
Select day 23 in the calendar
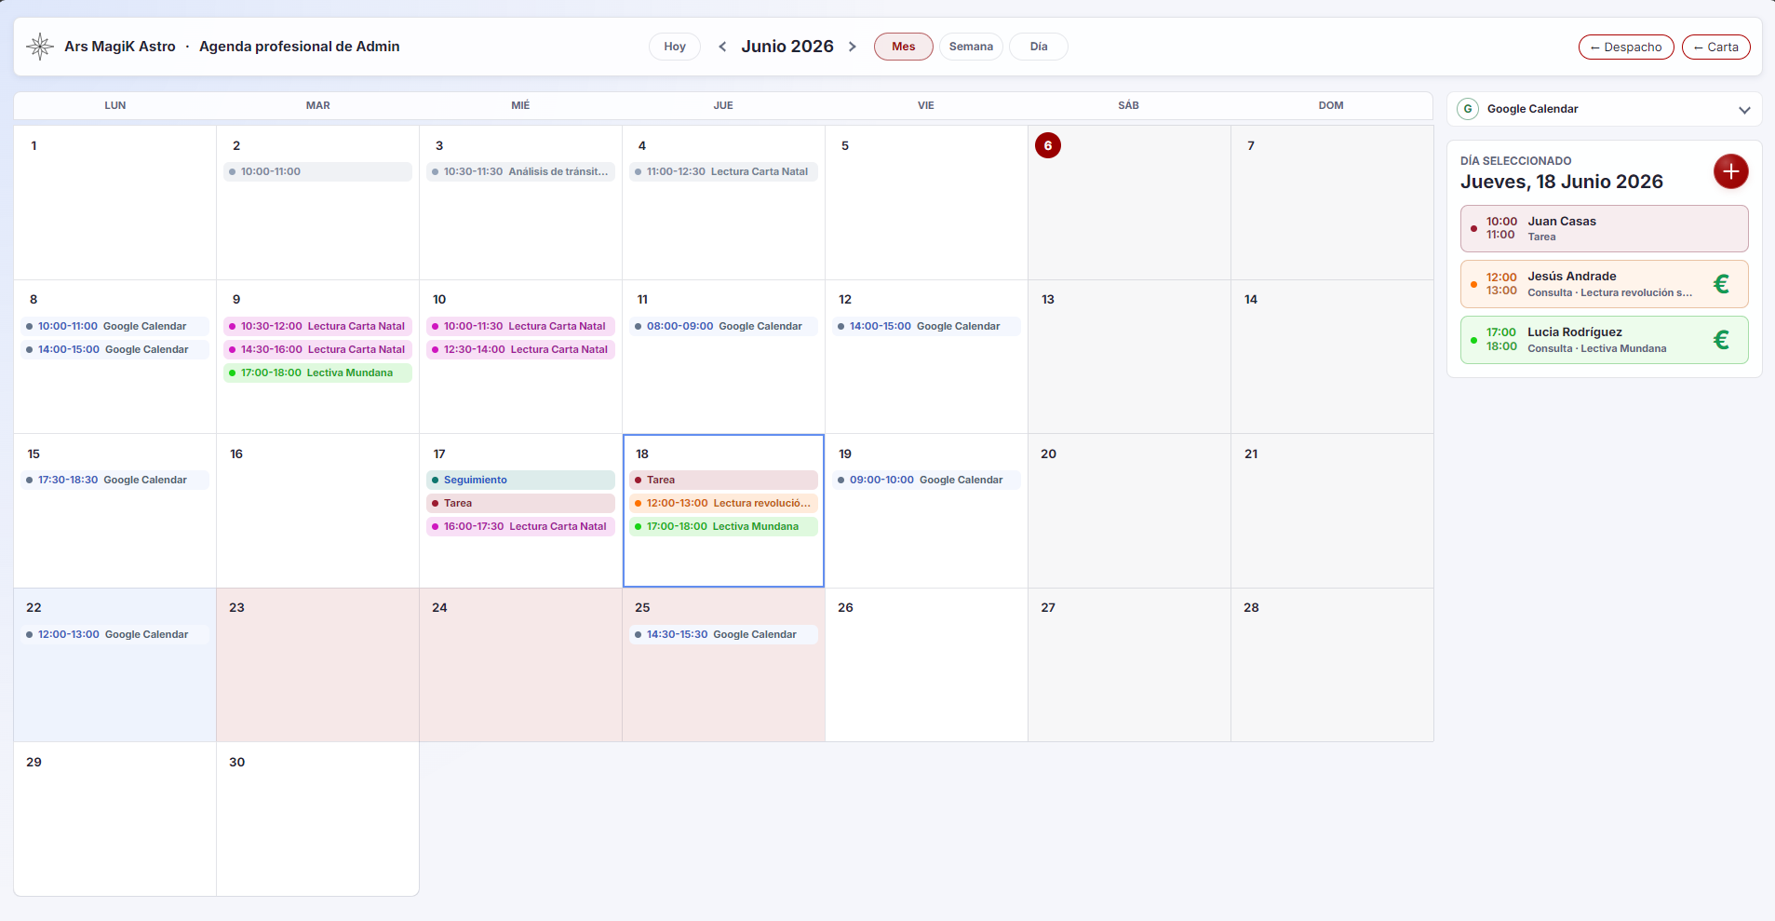pos(317,665)
